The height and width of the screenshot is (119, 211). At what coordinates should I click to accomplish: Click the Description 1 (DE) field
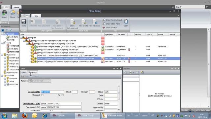tap(61, 107)
